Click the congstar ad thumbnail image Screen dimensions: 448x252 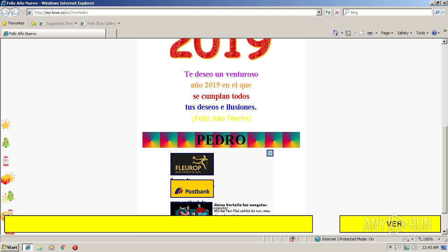pos(191,209)
